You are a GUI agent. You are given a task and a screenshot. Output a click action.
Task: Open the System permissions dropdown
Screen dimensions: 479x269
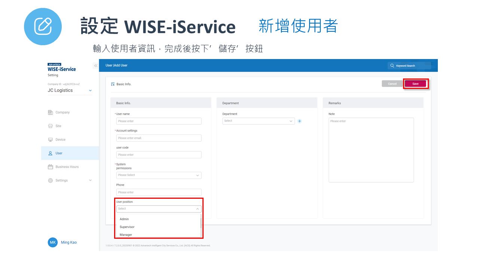pyautogui.click(x=159, y=175)
